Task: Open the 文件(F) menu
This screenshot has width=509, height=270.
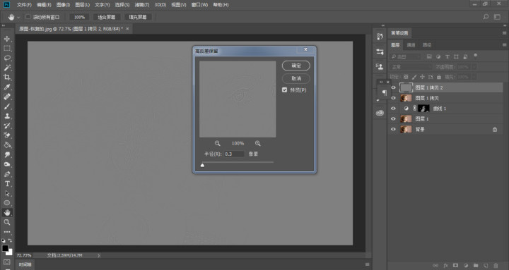Action: (x=24, y=5)
